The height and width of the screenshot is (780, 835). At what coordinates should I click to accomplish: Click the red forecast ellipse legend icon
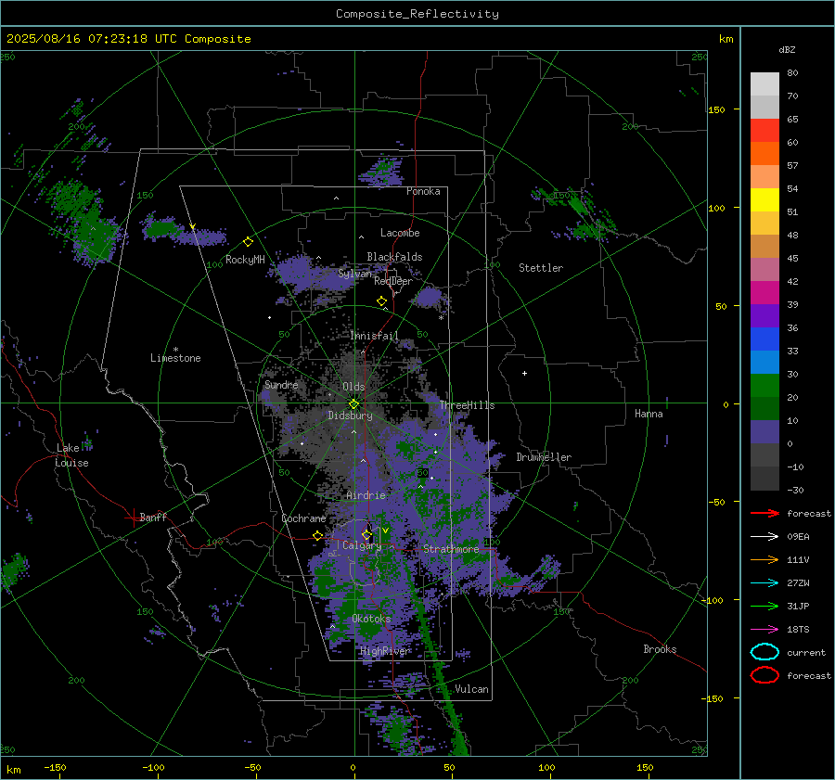764,675
